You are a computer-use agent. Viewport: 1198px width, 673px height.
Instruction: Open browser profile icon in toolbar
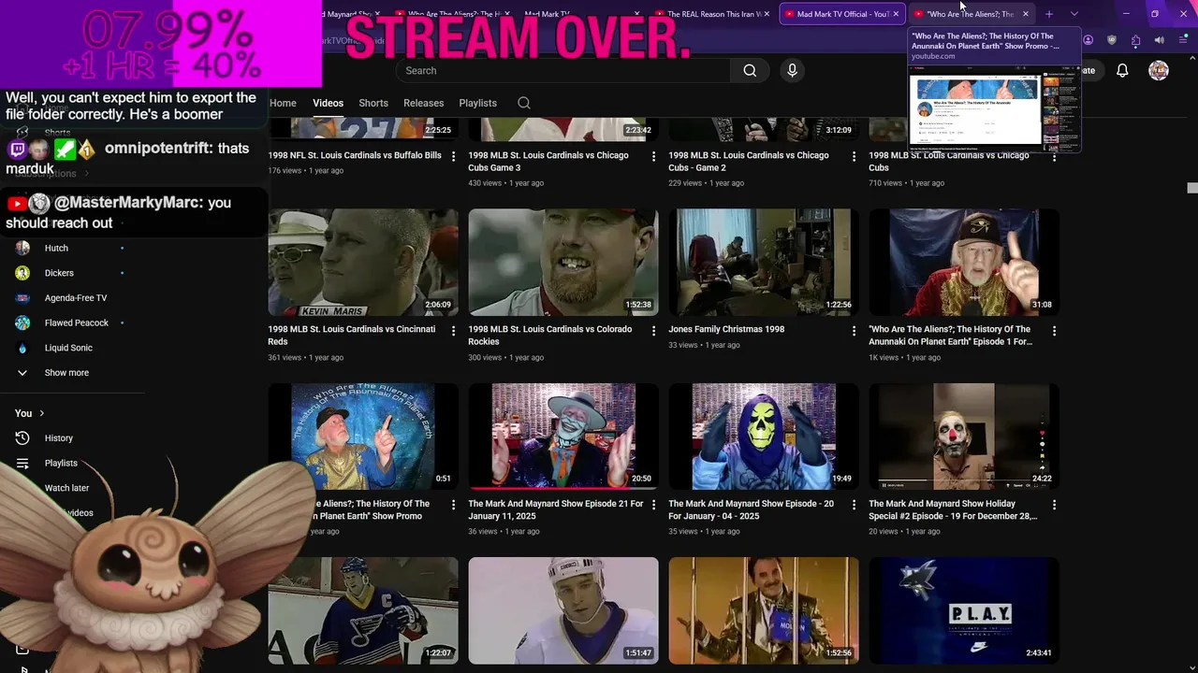coord(1088,40)
